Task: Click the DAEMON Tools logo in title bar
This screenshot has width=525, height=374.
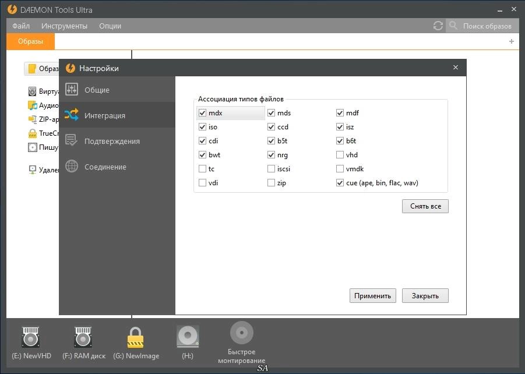Action: [x=12, y=9]
